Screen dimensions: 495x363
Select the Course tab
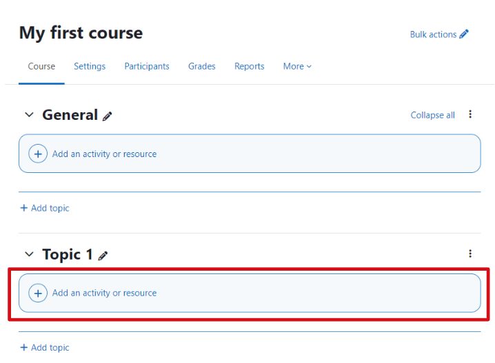tap(41, 66)
